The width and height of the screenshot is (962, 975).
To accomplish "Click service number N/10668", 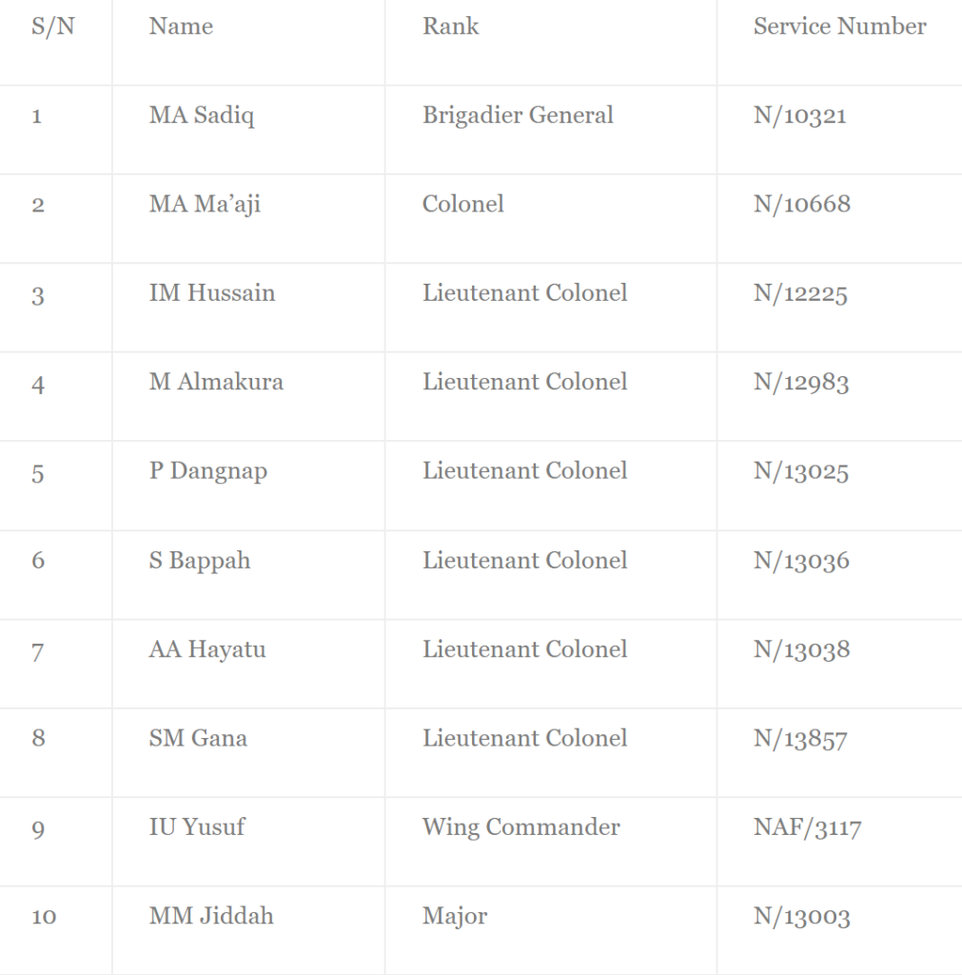I will click(801, 204).
